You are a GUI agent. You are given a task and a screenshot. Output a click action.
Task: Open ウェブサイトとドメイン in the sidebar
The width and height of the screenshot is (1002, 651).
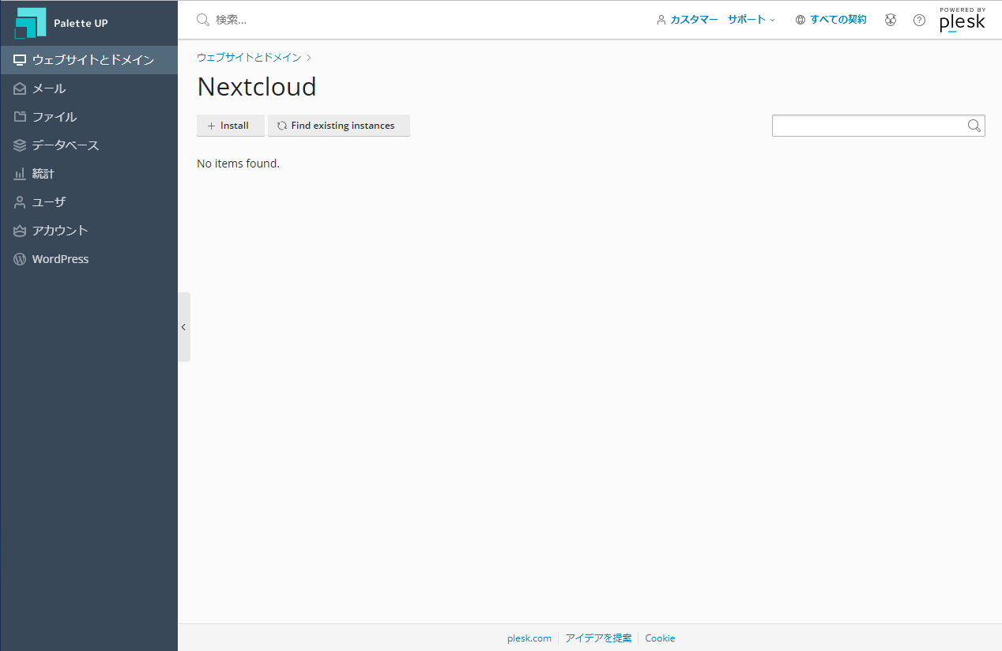click(x=89, y=60)
